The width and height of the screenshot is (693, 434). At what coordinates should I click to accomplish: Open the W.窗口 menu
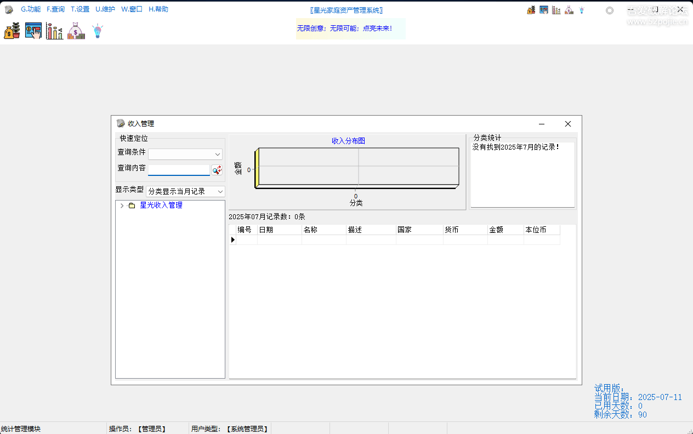pyautogui.click(x=132, y=9)
